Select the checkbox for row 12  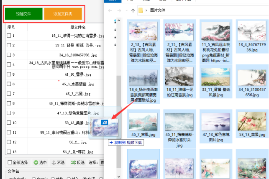(x=9, y=142)
